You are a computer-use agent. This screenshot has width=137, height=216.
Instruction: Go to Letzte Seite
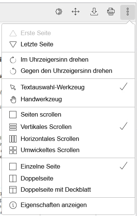68,44
